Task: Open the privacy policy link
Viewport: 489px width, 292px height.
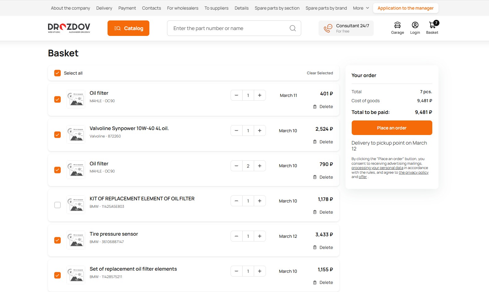Action: click(x=413, y=172)
